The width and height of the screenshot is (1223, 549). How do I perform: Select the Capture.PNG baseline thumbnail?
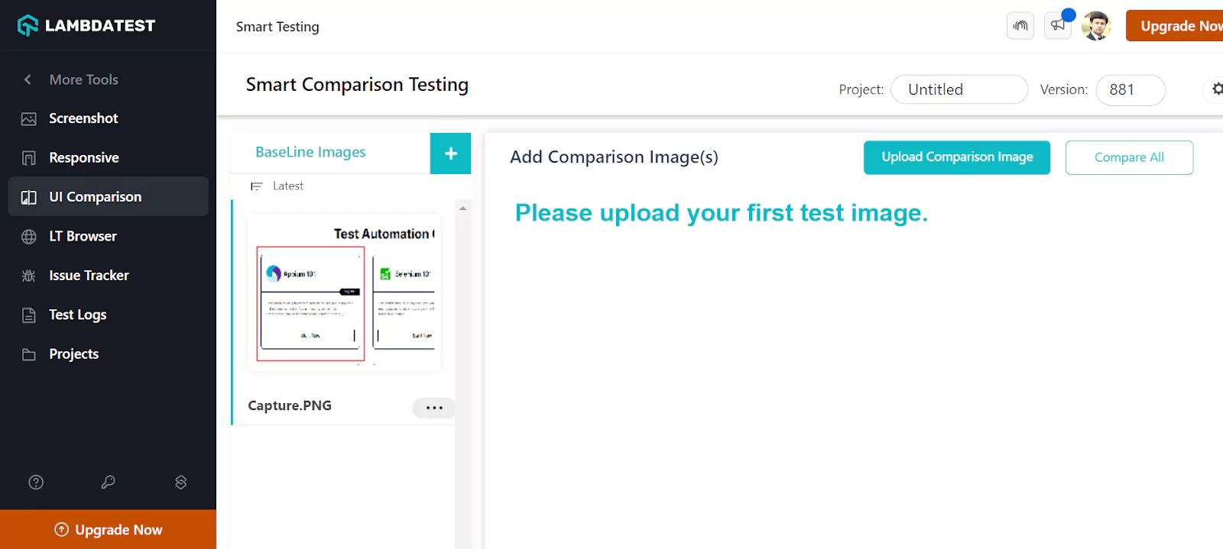tap(343, 293)
